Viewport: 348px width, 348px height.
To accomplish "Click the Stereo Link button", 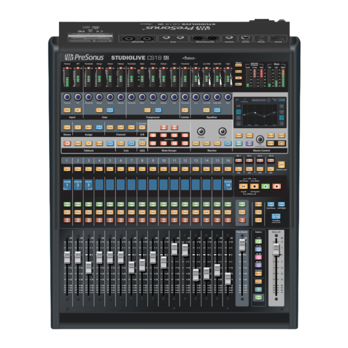I will coord(67,127).
